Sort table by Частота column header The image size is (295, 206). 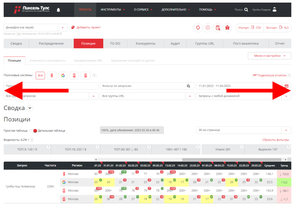50,165
